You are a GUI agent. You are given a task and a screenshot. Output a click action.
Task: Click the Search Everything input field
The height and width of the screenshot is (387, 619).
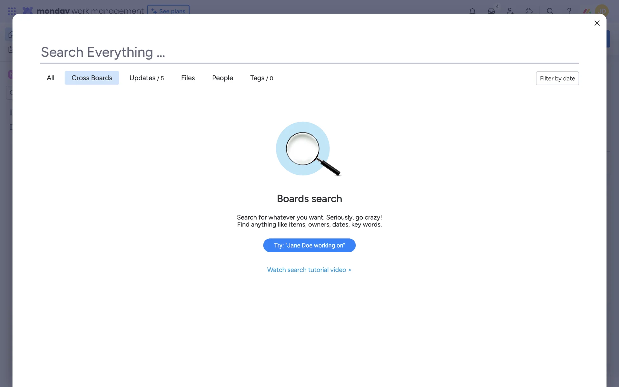309,52
